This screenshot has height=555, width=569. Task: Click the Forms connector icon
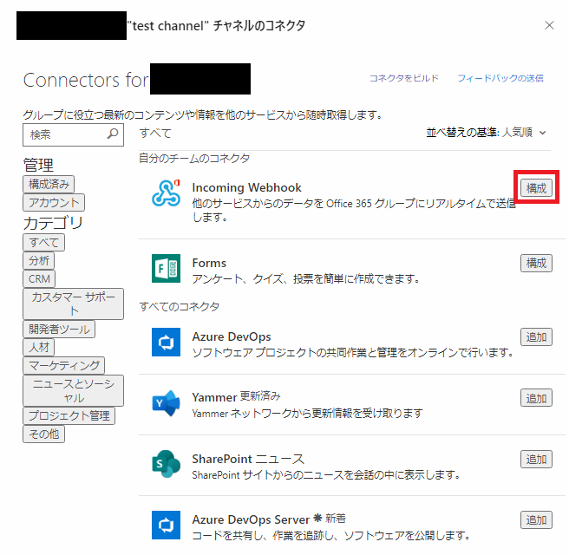click(166, 268)
